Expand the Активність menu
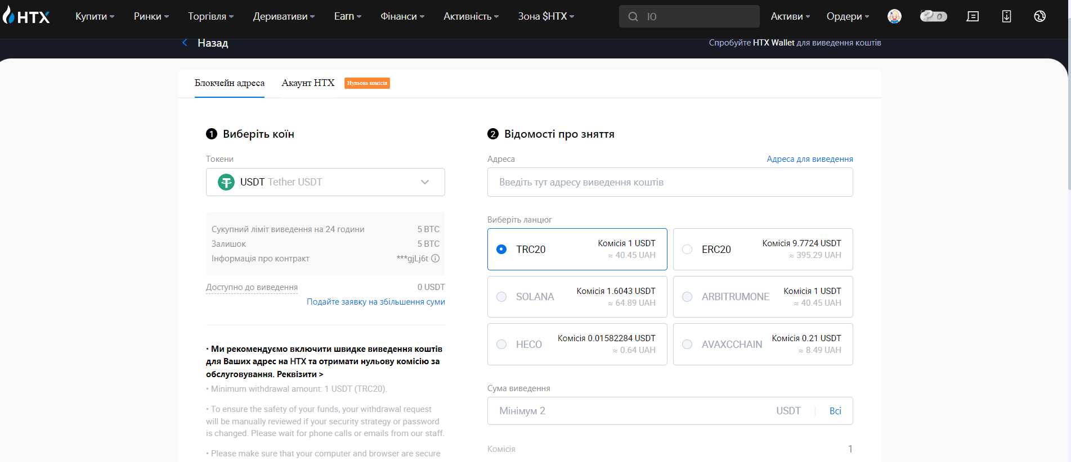Image resolution: width=1071 pixels, height=462 pixels. point(471,16)
